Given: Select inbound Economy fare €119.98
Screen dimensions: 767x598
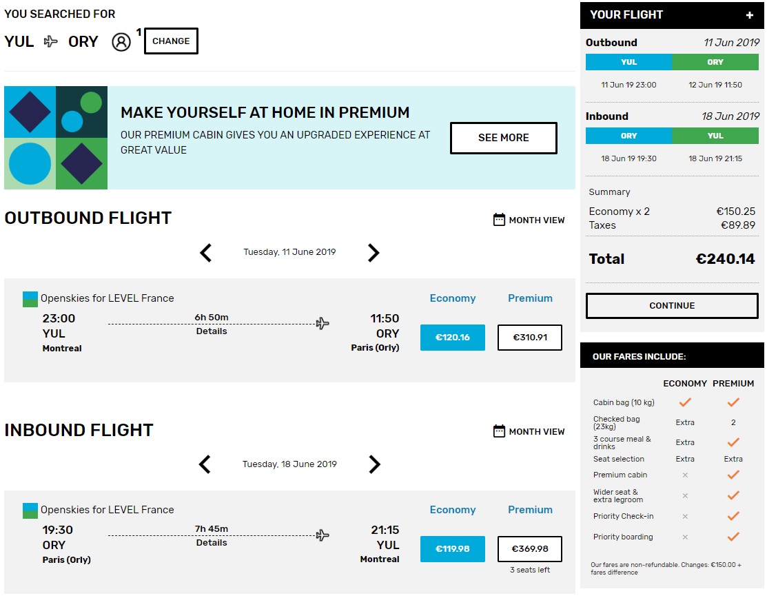Looking at the screenshot, I should [452, 549].
